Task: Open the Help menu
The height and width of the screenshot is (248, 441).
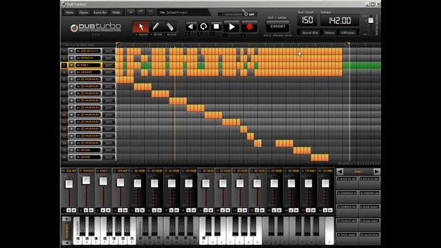Action: tap(116, 12)
